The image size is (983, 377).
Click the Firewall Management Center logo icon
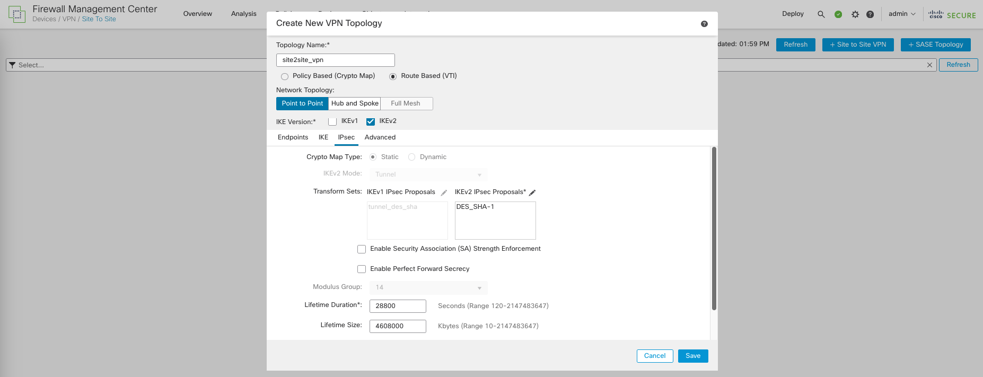pos(17,14)
